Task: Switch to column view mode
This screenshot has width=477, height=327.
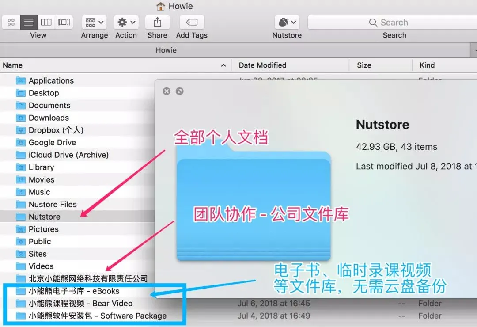Action: [46, 22]
